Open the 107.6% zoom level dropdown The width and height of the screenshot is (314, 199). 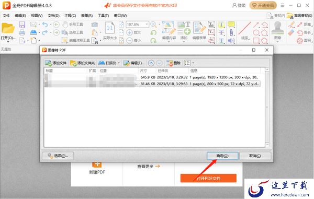pos(147,24)
